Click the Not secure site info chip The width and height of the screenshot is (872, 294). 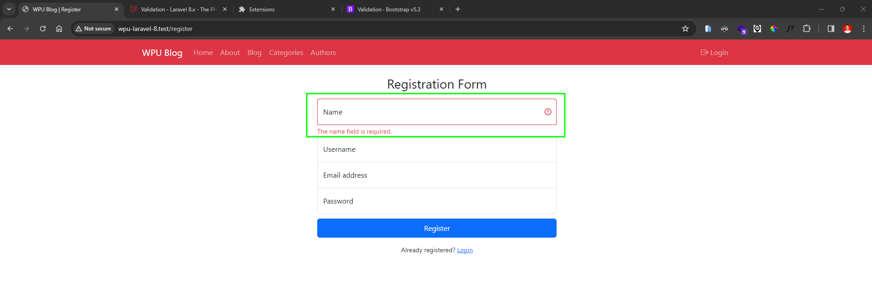94,29
